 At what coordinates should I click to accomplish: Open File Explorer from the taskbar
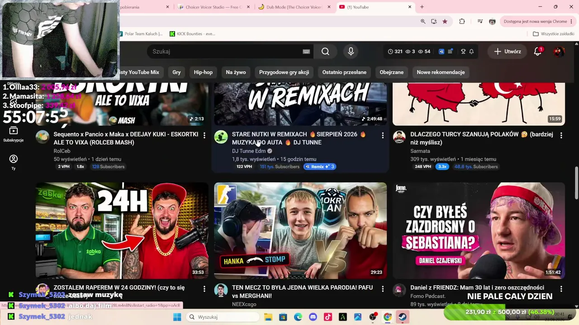pyautogui.click(x=268, y=317)
